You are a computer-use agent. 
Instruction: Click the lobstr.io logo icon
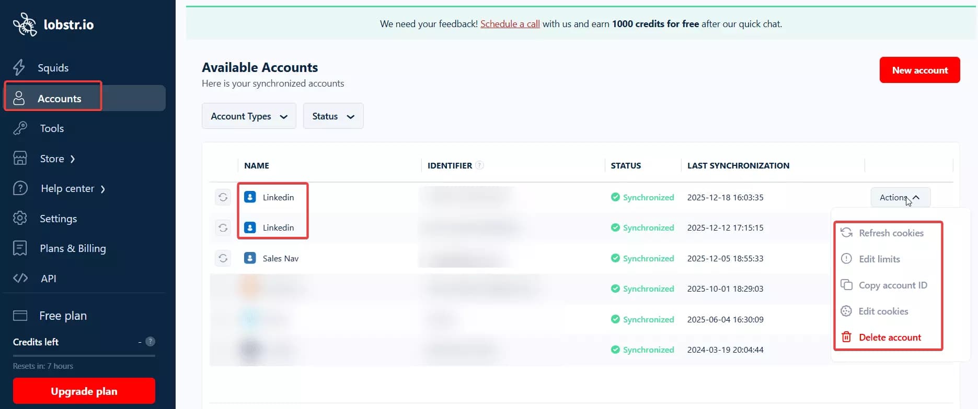[24, 24]
